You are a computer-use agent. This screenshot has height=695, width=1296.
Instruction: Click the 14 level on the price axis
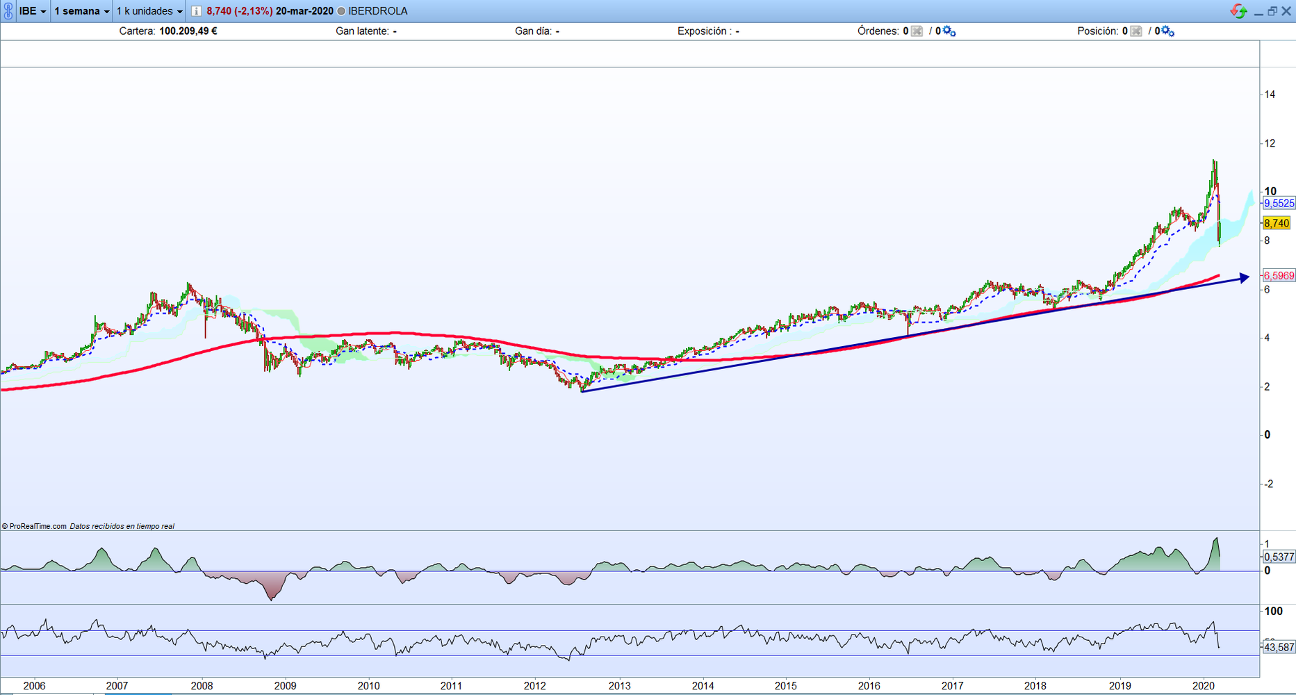tap(1270, 95)
